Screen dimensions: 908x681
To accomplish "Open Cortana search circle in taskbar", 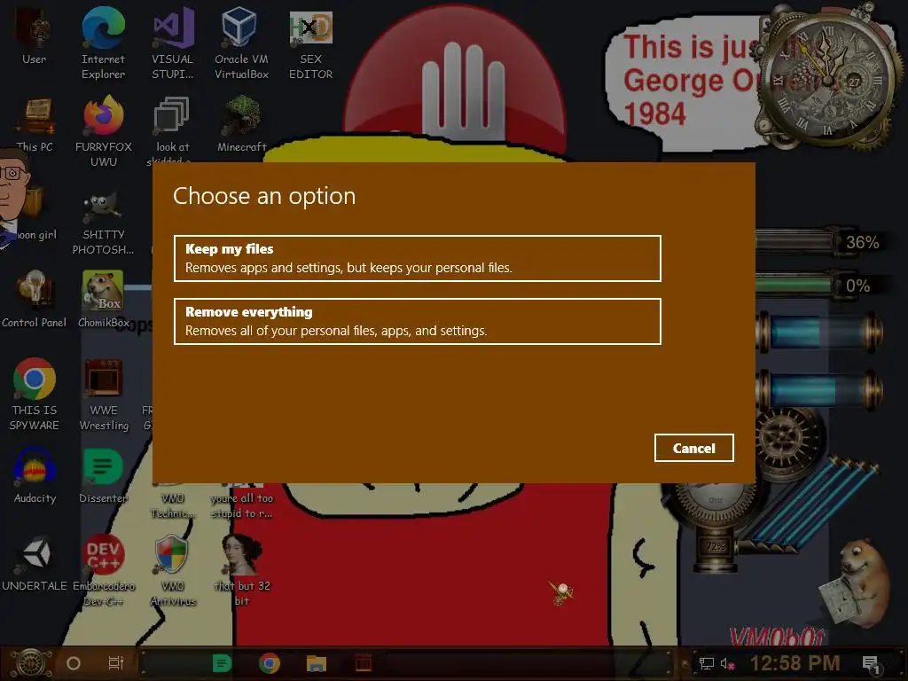I will click(x=73, y=663).
